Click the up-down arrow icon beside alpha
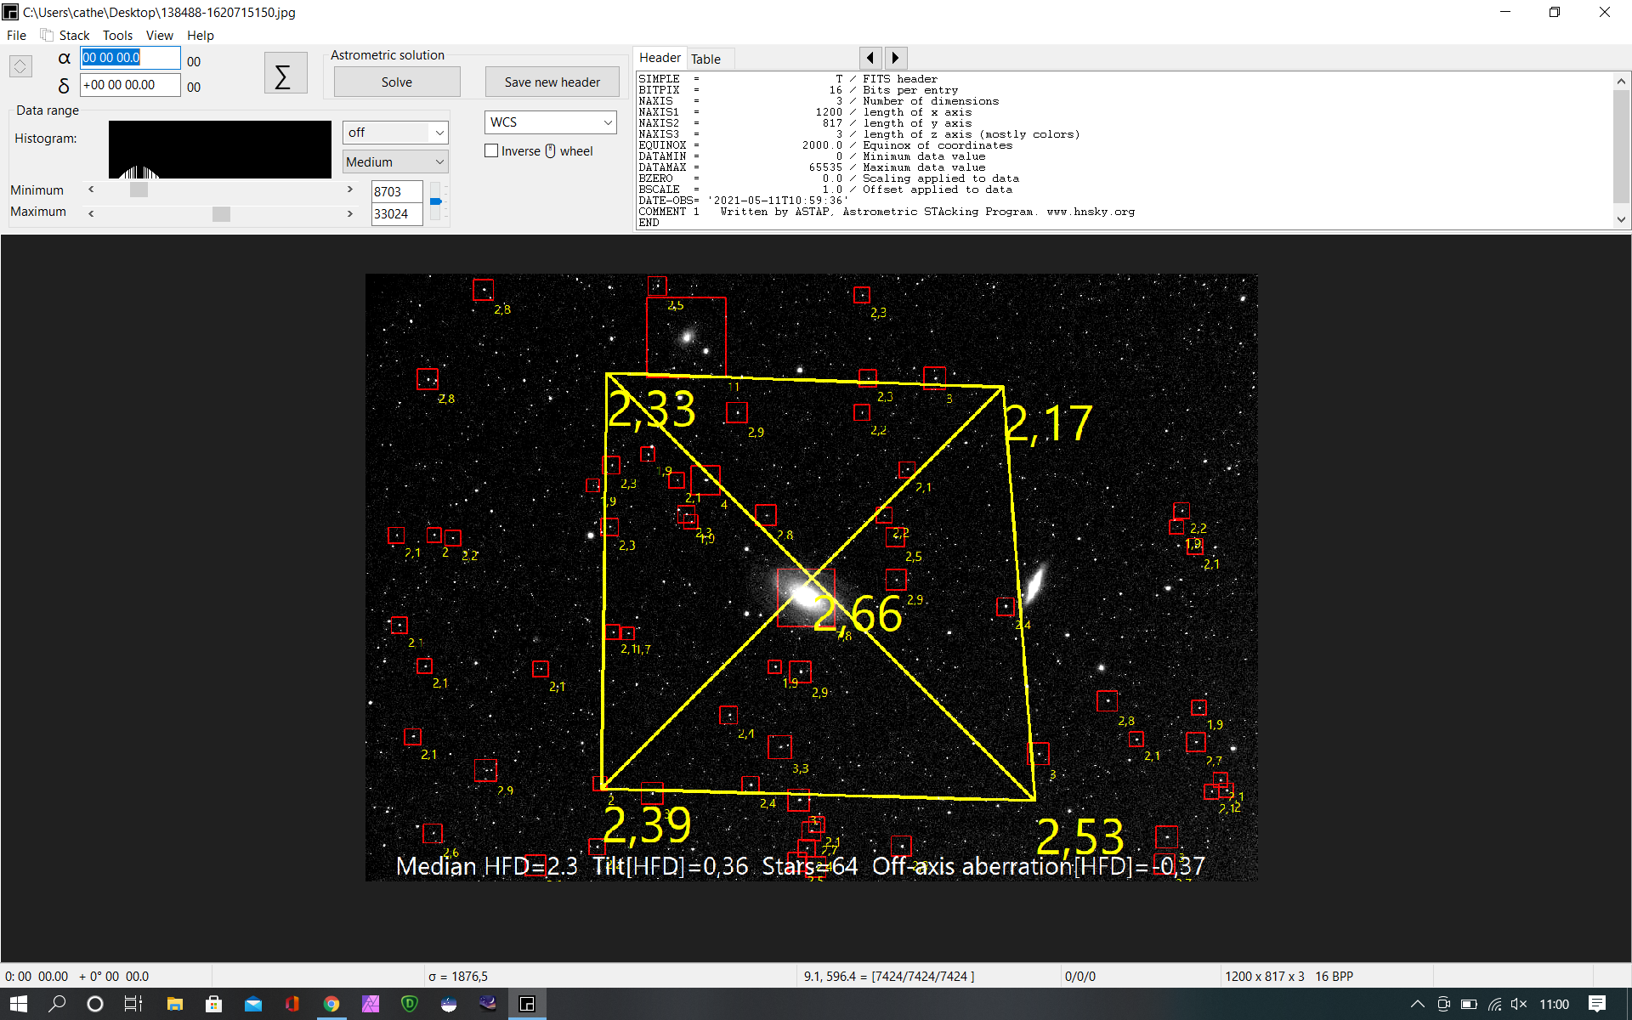Screen dimensions: 1632x1020 [20, 66]
